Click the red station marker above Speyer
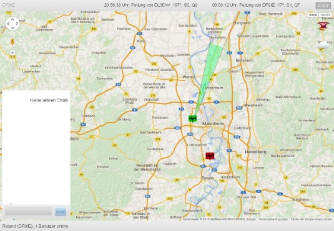This screenshot has width=334, height=231. pyautogui.click(x=210, y=156)
